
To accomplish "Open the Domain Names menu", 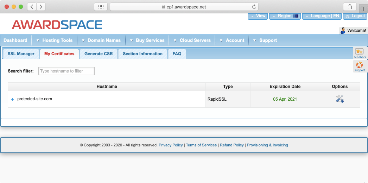I will (x=101, y=40).
